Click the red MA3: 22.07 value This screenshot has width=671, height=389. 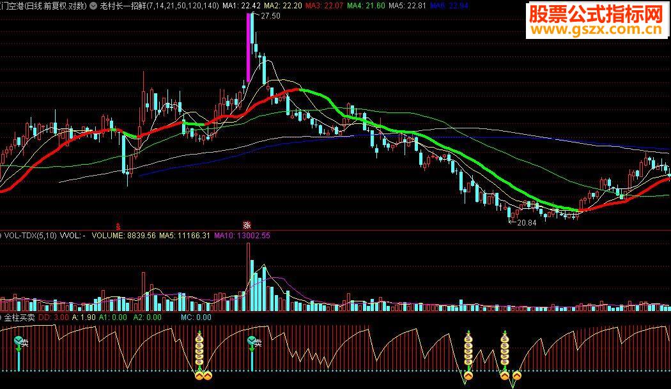(325, 6)
